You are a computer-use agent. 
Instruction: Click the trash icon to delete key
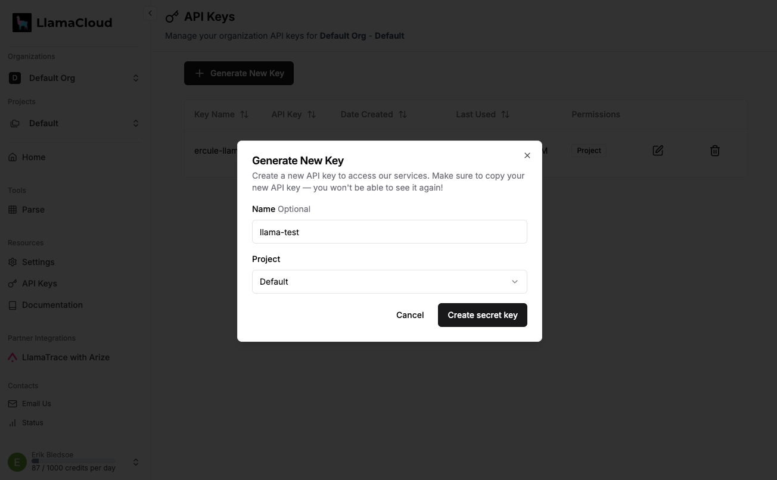pos(715,151)
